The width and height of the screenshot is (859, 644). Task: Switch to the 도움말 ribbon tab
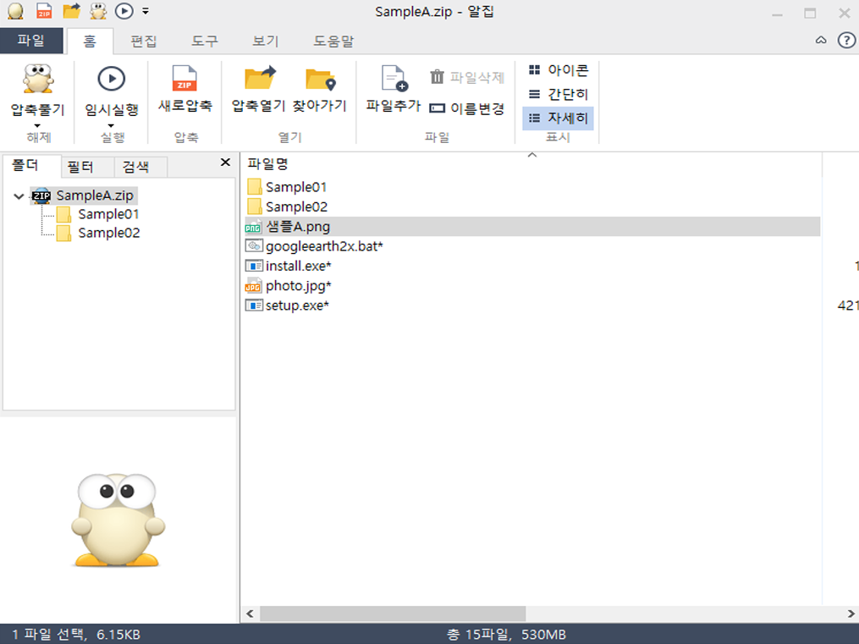tap(333, 41)
